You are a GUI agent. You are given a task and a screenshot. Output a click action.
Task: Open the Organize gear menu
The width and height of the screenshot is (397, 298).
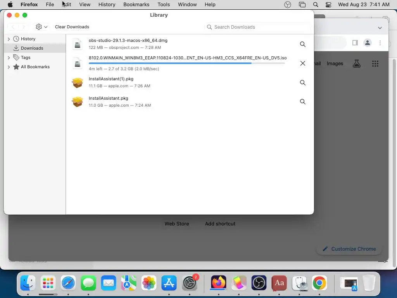[41, 27]
